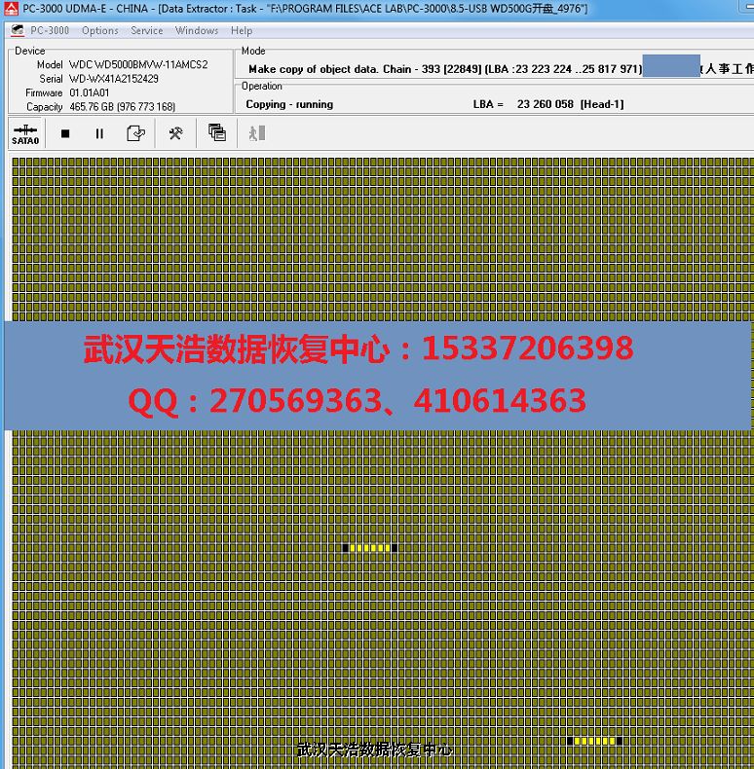The width and height of the screenshot is (754, 769).
Task: Click bright yellow sectors at bottom right of map
Action: pyautogui.click(x=594, y=741)
